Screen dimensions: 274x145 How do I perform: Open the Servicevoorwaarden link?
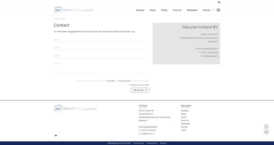coord(125,81)
